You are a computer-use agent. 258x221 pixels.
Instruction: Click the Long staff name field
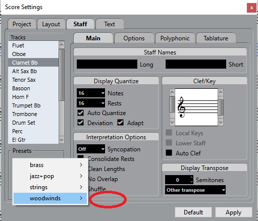click(x=107, y=64)
